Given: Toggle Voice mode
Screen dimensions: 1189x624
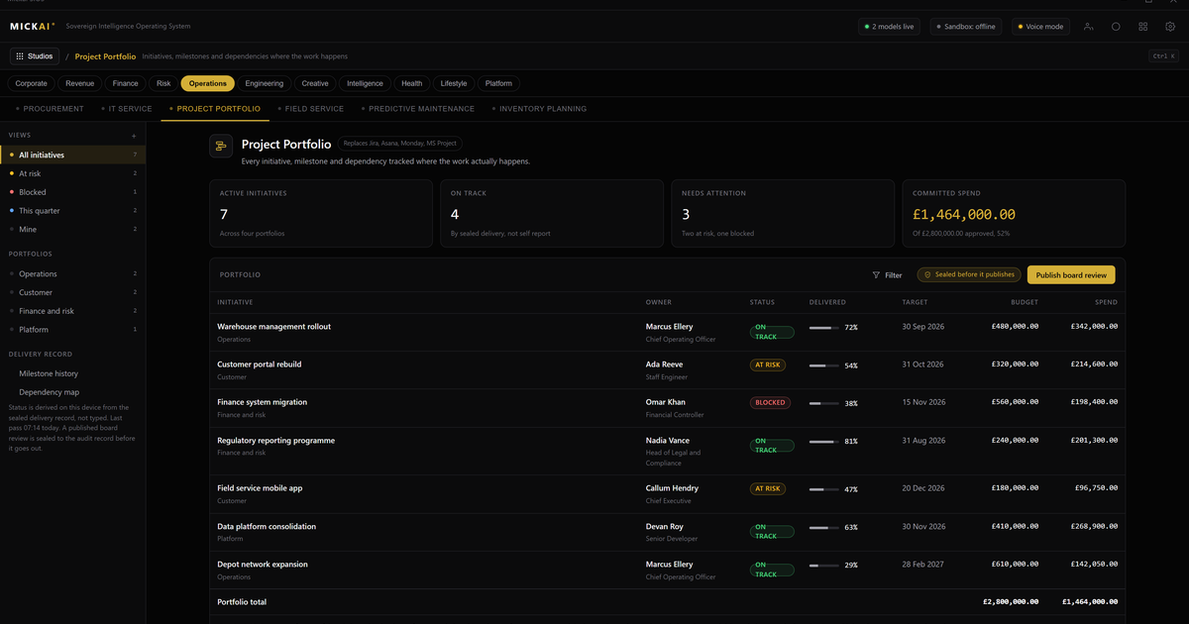Looking at the screenshot, I should (x=1040, y=27).
